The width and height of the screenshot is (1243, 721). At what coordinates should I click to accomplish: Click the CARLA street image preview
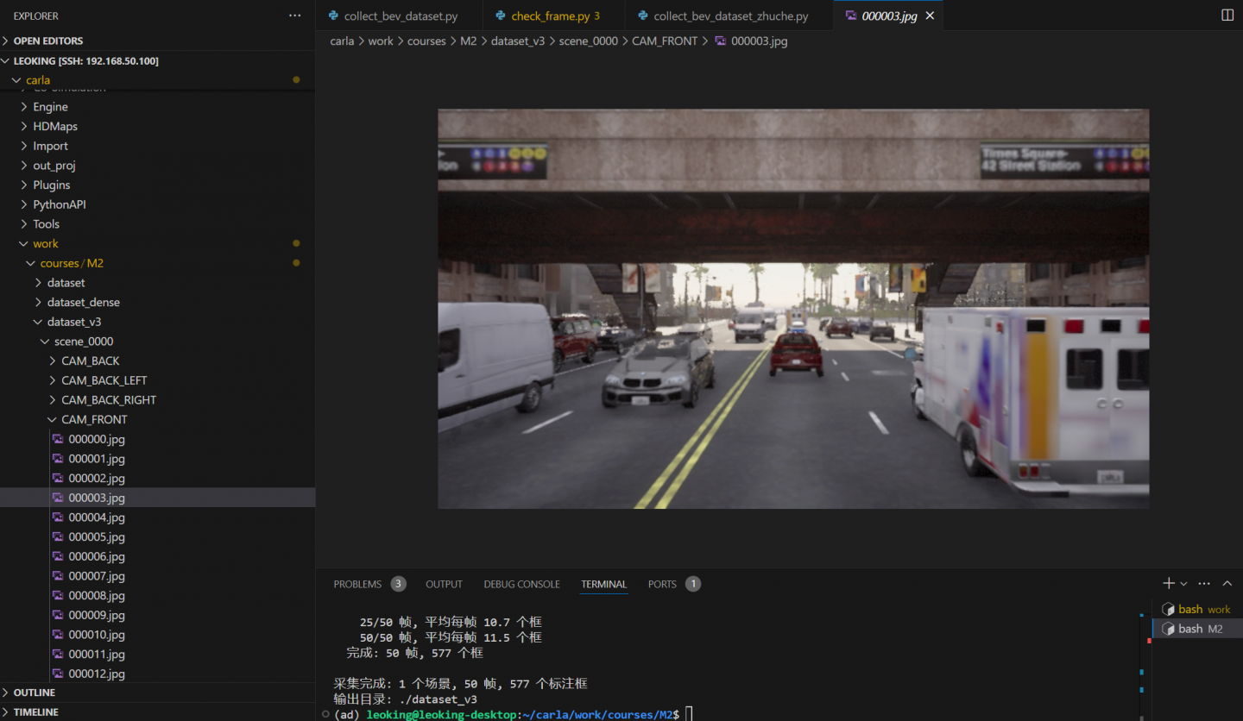pyautogui.click(x=793, y=309)
